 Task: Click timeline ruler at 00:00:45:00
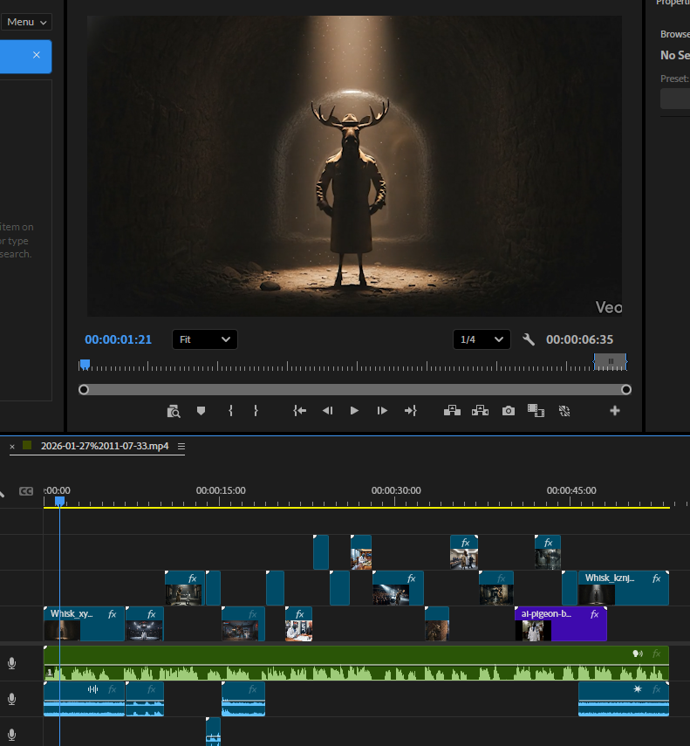click(570, 490)
